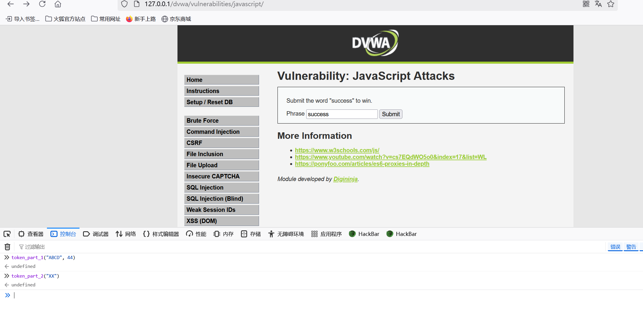Click the bookmark star icon
This screenshot has height=326, width=643.
click(x=611, y=4)
